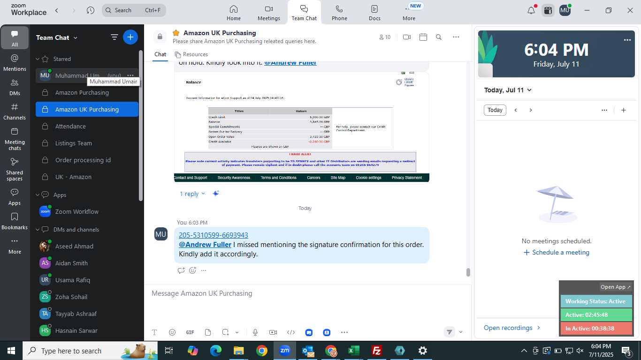The width and height of the screenshot is (641, 360).
Task: Open the Team Chat dropdown
Action: point(57,37)
